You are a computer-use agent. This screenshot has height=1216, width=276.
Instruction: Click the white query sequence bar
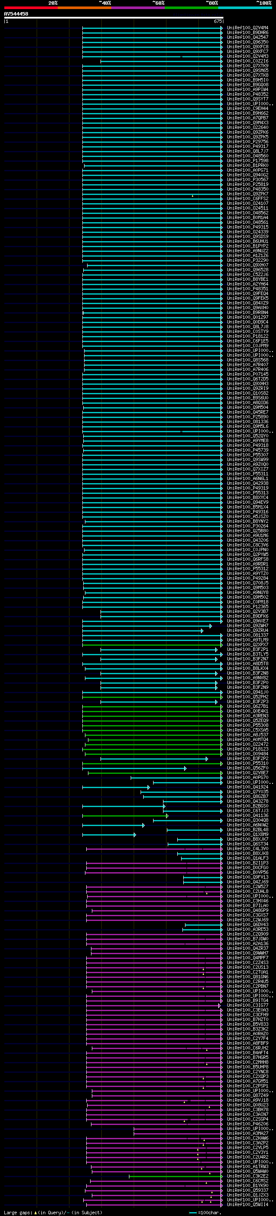coord(114,18)
